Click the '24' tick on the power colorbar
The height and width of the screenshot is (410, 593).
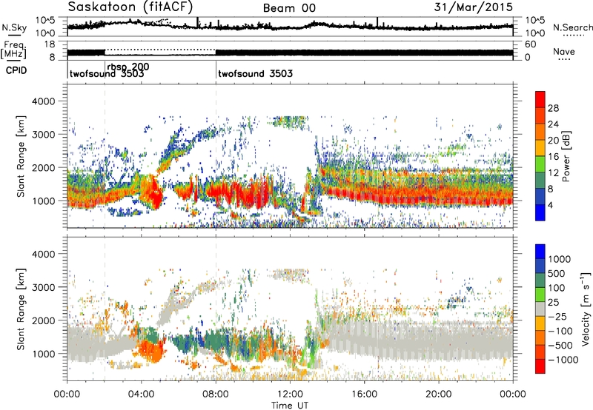point(553,124)
